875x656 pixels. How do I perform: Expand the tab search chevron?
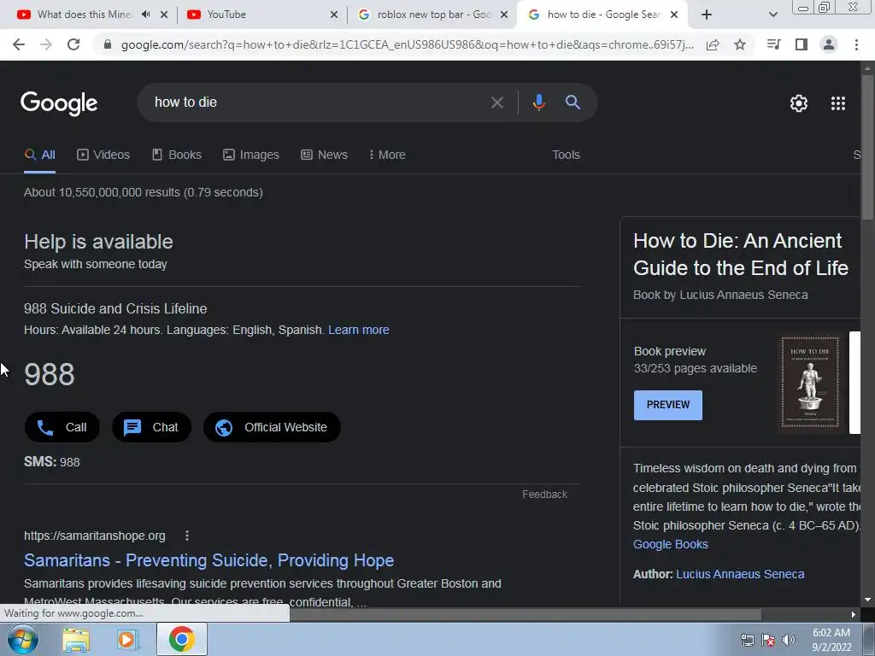point(772,15)
